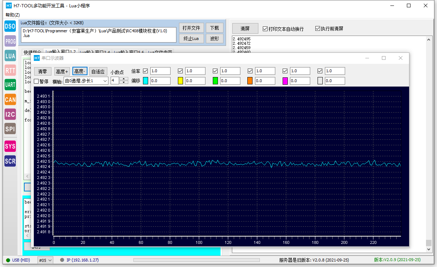
Task: Switch to the Lua输入窗口1,2 tab
Action: 61,52
